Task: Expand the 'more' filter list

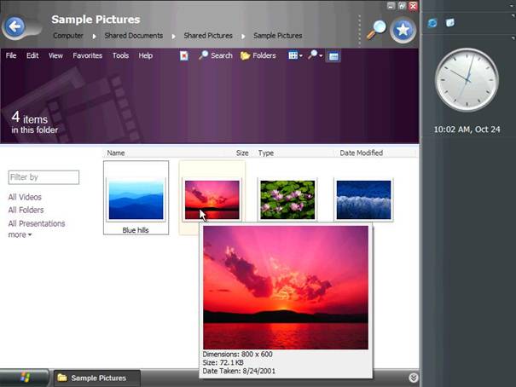Action: [20, 234]
